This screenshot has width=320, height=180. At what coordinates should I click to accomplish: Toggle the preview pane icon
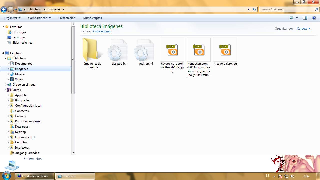pos(305,18)
